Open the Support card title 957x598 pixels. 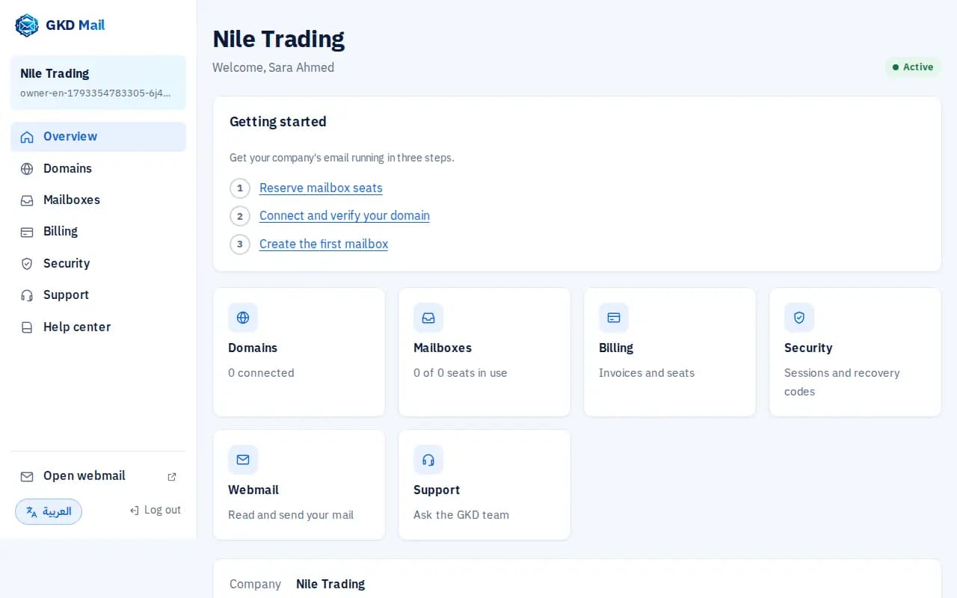pyautogui.click(x=437, y=490)
